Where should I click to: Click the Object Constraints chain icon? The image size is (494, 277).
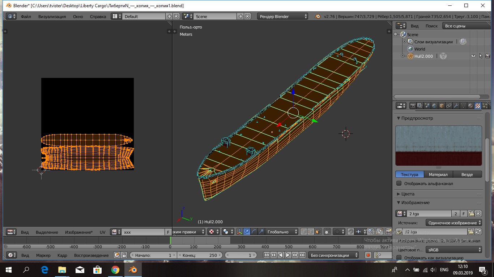[449, 106]
